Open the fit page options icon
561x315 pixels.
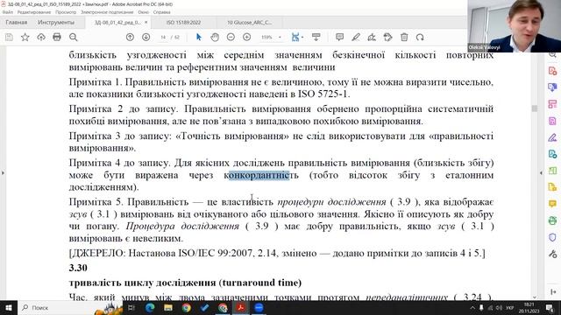tap(296, 37)
